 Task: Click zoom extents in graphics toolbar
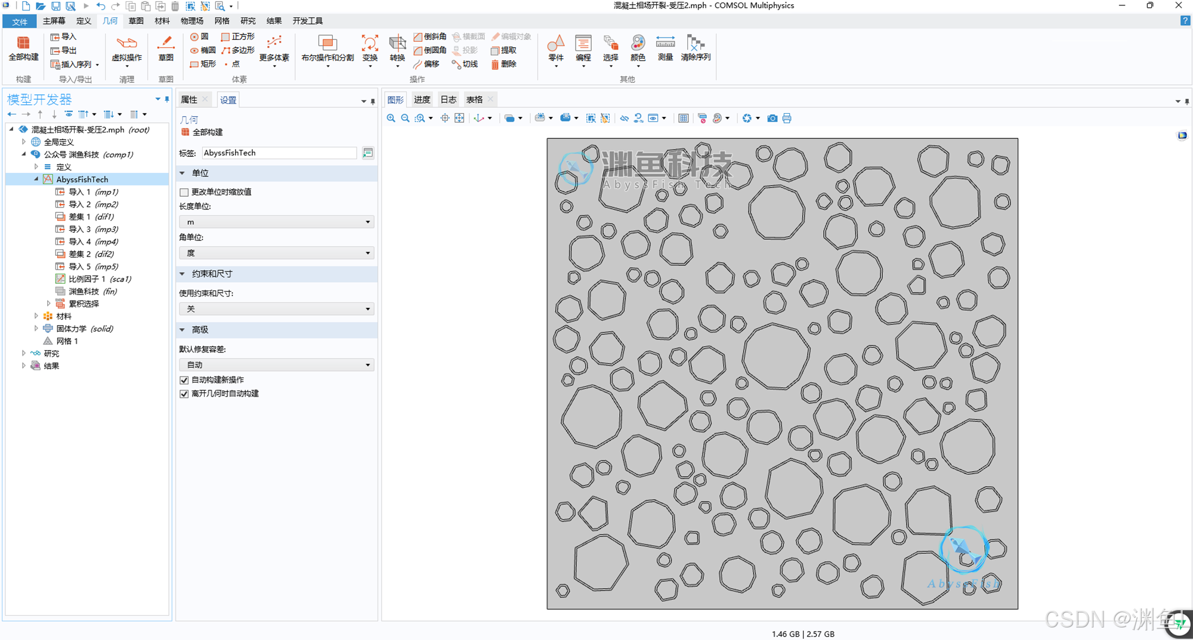[x=459, y=118]
